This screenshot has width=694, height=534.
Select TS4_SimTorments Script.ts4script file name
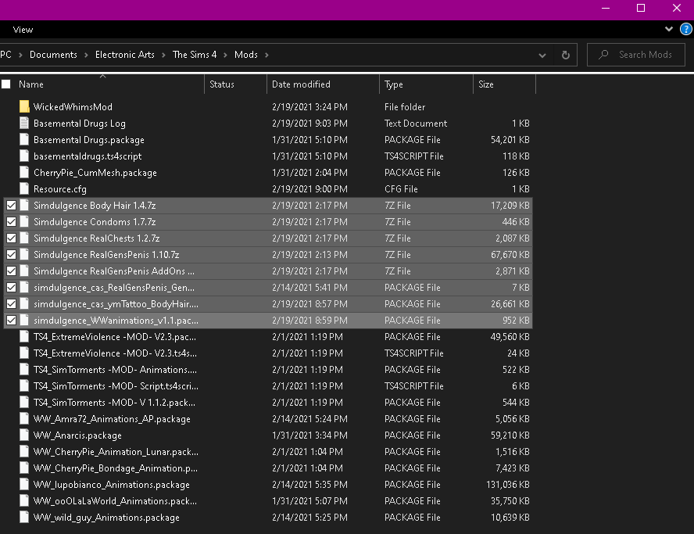coord(116,386)
